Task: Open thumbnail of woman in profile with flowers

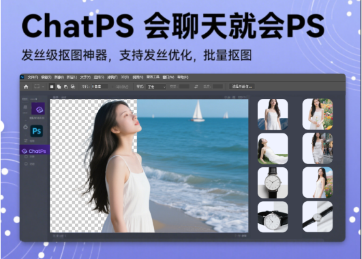Action: click(318, 182)
